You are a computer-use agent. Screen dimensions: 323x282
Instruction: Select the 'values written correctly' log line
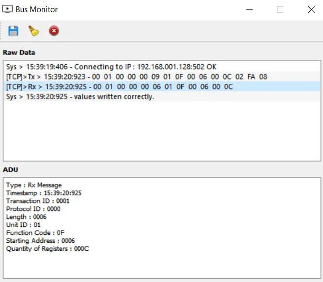(80, 96)
